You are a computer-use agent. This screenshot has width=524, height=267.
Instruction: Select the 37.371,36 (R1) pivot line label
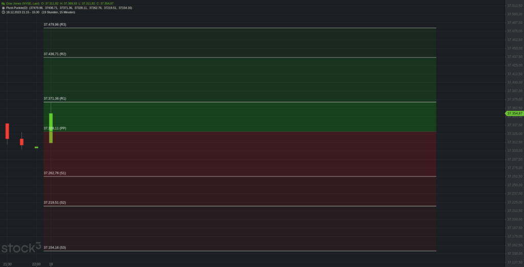point(55,99)
